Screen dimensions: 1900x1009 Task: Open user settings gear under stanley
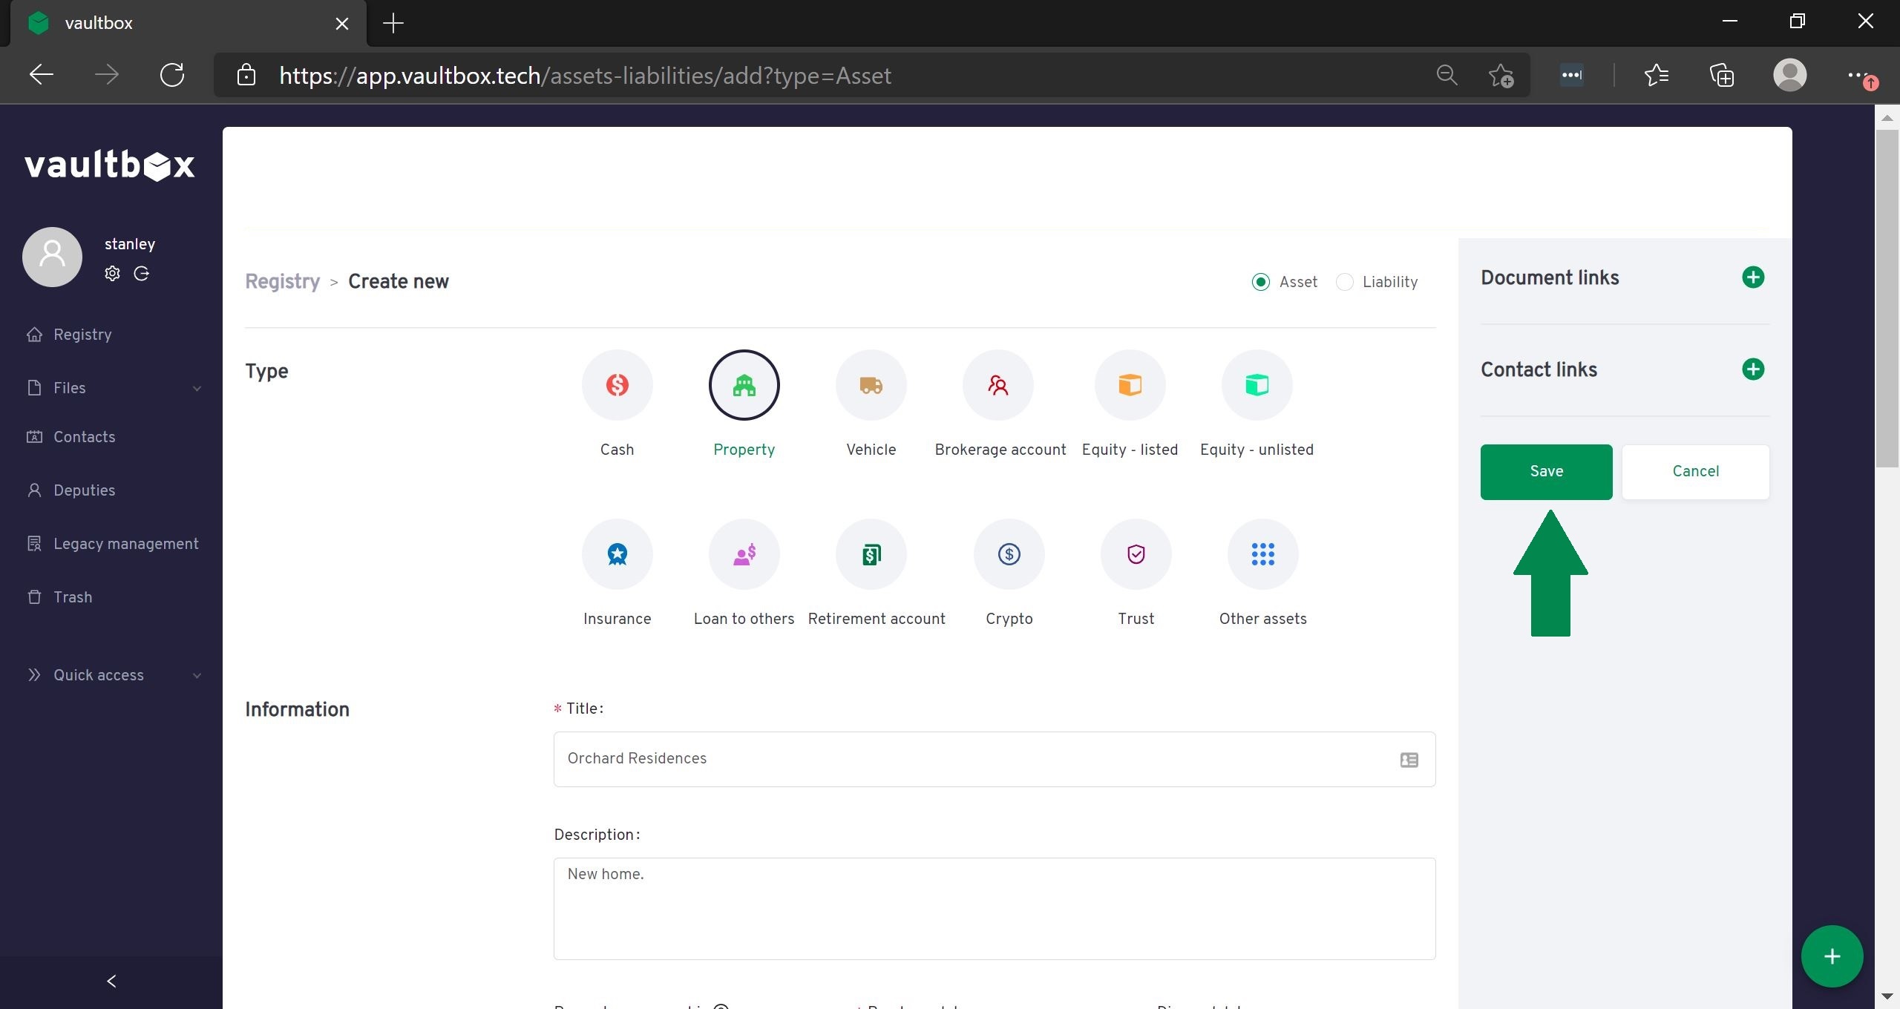(112, 274)
